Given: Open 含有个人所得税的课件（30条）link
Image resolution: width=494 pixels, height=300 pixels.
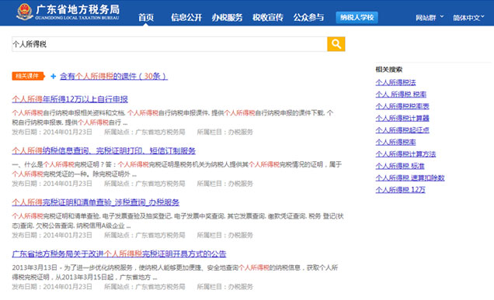Looking at the screenshot, I should tap(113, 76).
